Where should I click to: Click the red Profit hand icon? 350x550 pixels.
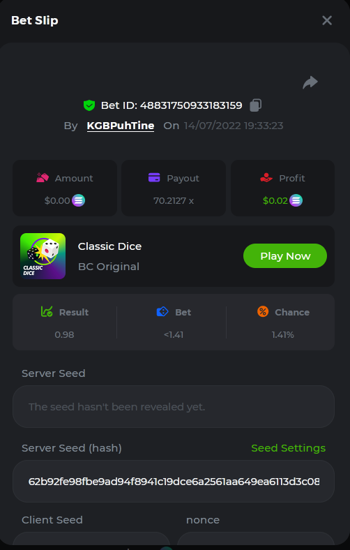266,178
